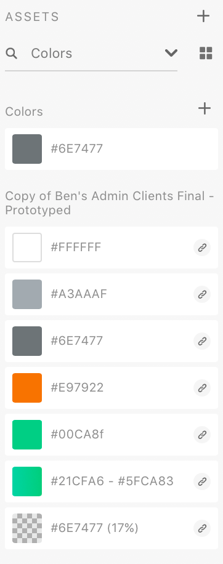Image resolution: width=223 pixels, height=564 pixels.
Task: Select the white #FFFFFF swatch
Action: pyautogui.click(x=27, y=248)
